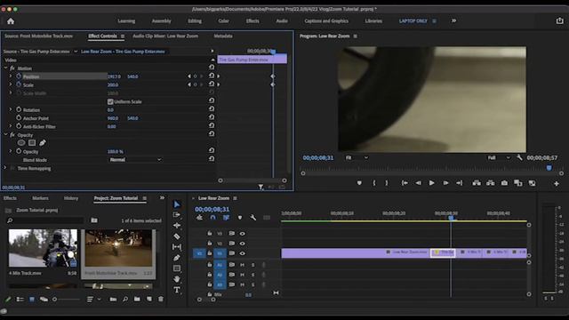The height and width of the screenshot is (320, 569).
Task: Go to In point in Program monitor
Action: click(405, 183)
